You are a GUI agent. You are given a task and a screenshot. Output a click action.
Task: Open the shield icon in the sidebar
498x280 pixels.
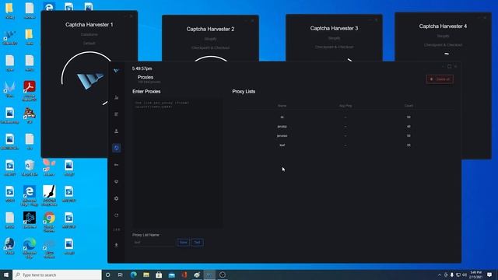click(x=116, y=181)
